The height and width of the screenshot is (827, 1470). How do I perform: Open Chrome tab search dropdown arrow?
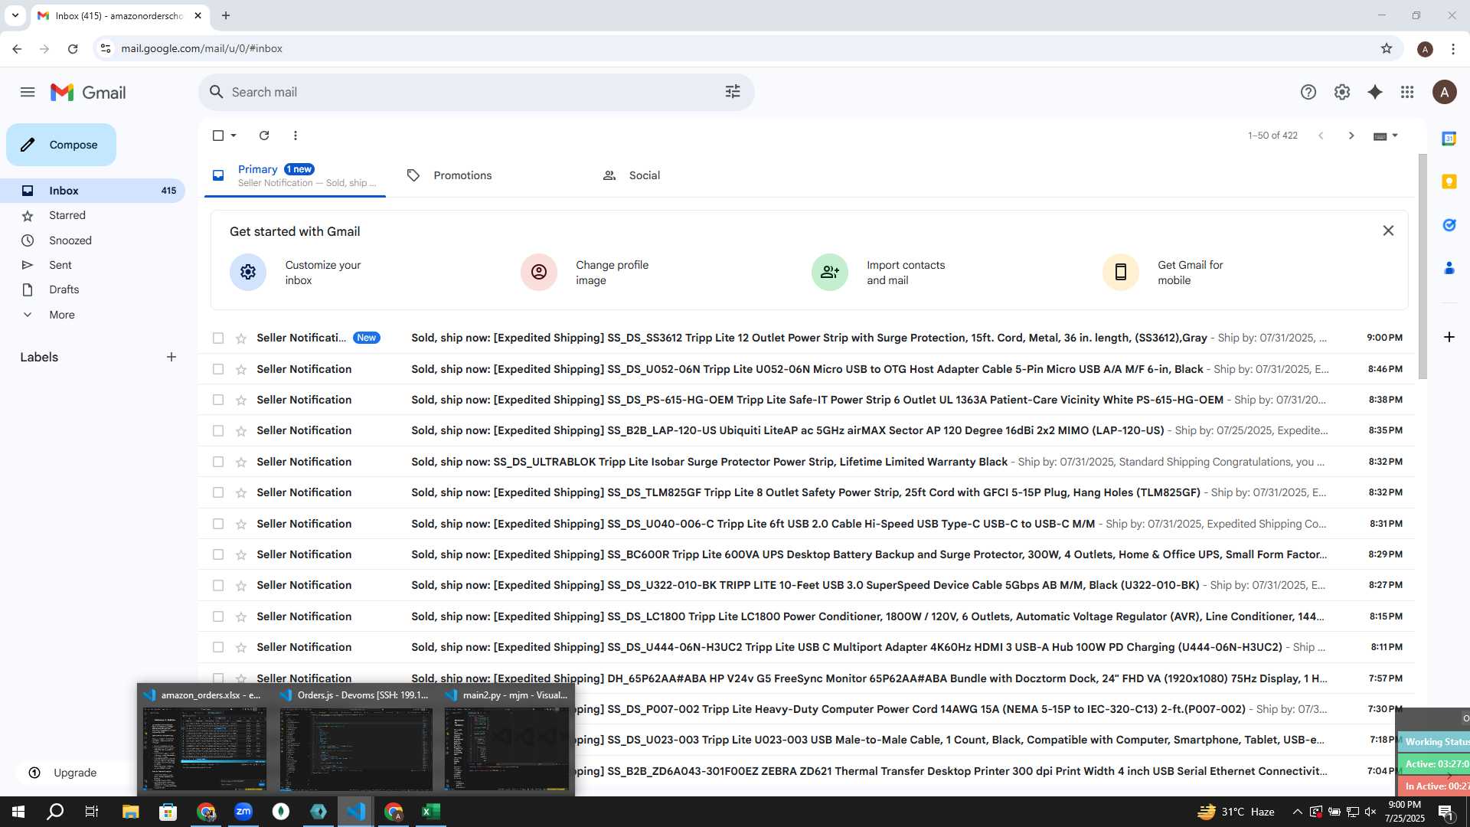15,15
